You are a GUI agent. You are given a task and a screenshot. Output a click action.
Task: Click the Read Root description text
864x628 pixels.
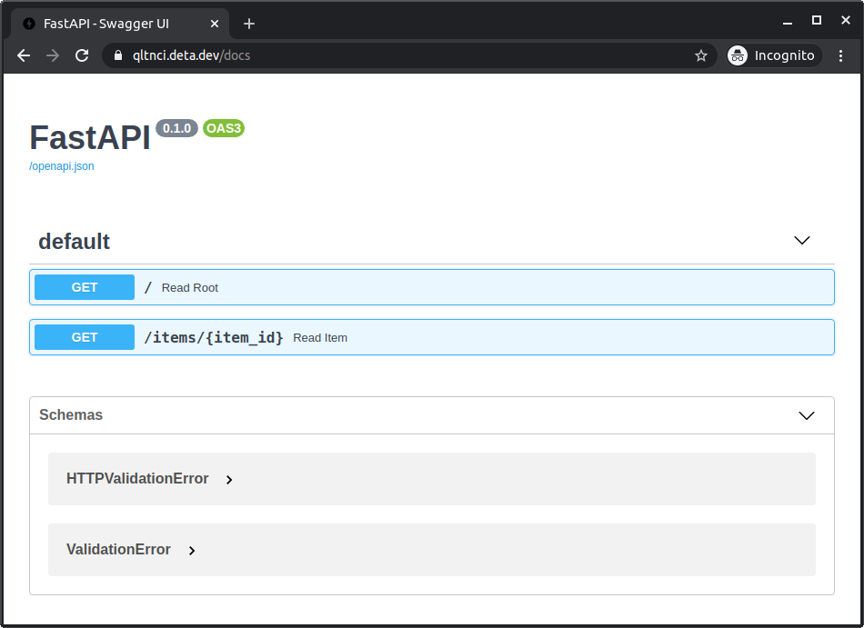tap(189, 288)
